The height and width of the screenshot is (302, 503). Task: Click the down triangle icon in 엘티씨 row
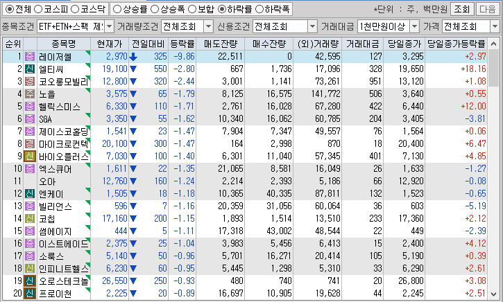click(133, 69)
